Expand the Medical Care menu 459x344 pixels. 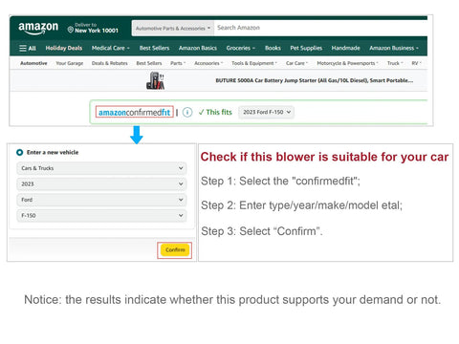(111, 48)
